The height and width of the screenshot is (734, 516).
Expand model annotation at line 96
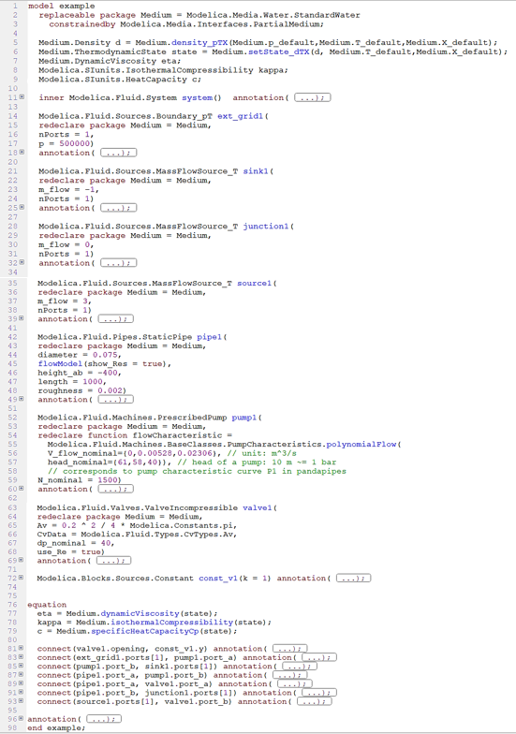tap(104, 719)
